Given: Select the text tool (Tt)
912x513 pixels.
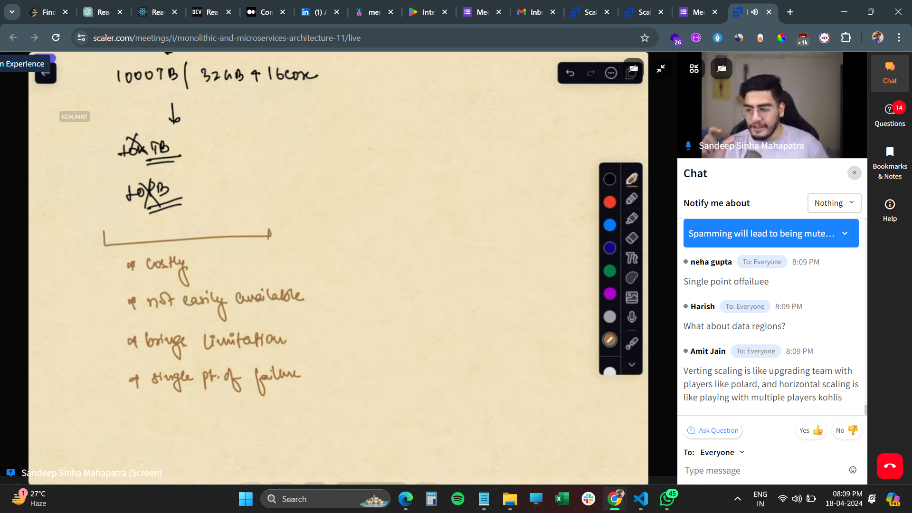Looking at the screenshot, I should pos(632,258).
